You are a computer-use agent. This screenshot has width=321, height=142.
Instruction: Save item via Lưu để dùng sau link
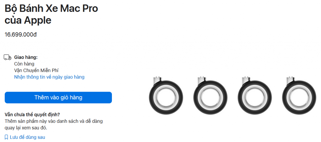coord(25,137)
